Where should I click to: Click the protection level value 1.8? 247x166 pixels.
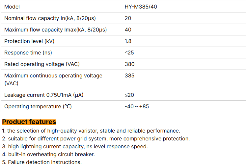pos(128,41)
